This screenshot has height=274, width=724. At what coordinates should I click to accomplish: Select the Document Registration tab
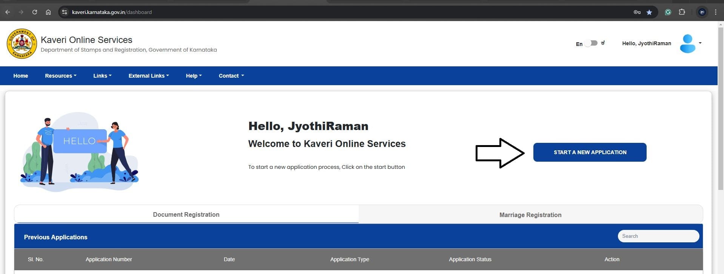(186, 214)
